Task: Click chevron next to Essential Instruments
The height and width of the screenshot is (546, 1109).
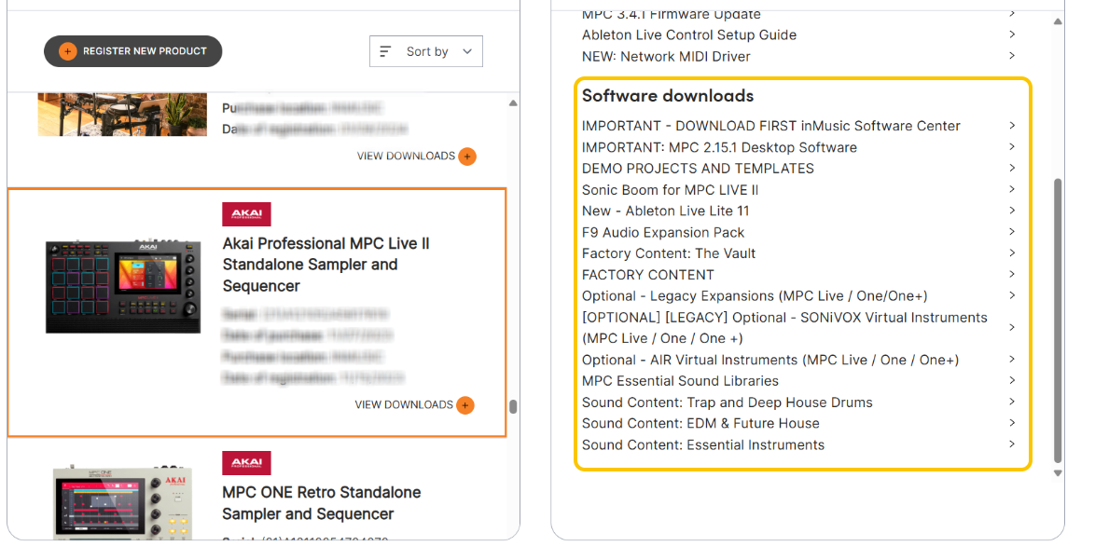Action: click(x=1012, y=444)
